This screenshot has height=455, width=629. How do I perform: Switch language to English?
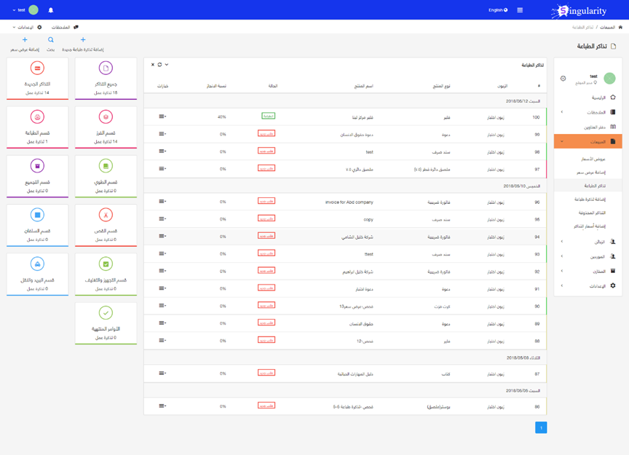(x=498, y=10)
